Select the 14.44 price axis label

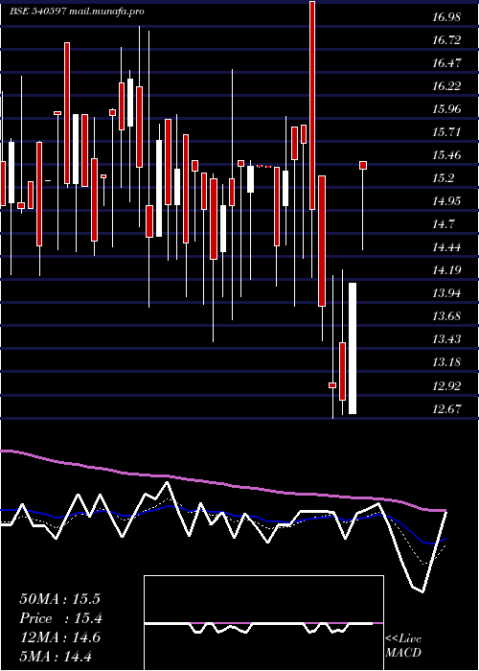coord(446,247)
